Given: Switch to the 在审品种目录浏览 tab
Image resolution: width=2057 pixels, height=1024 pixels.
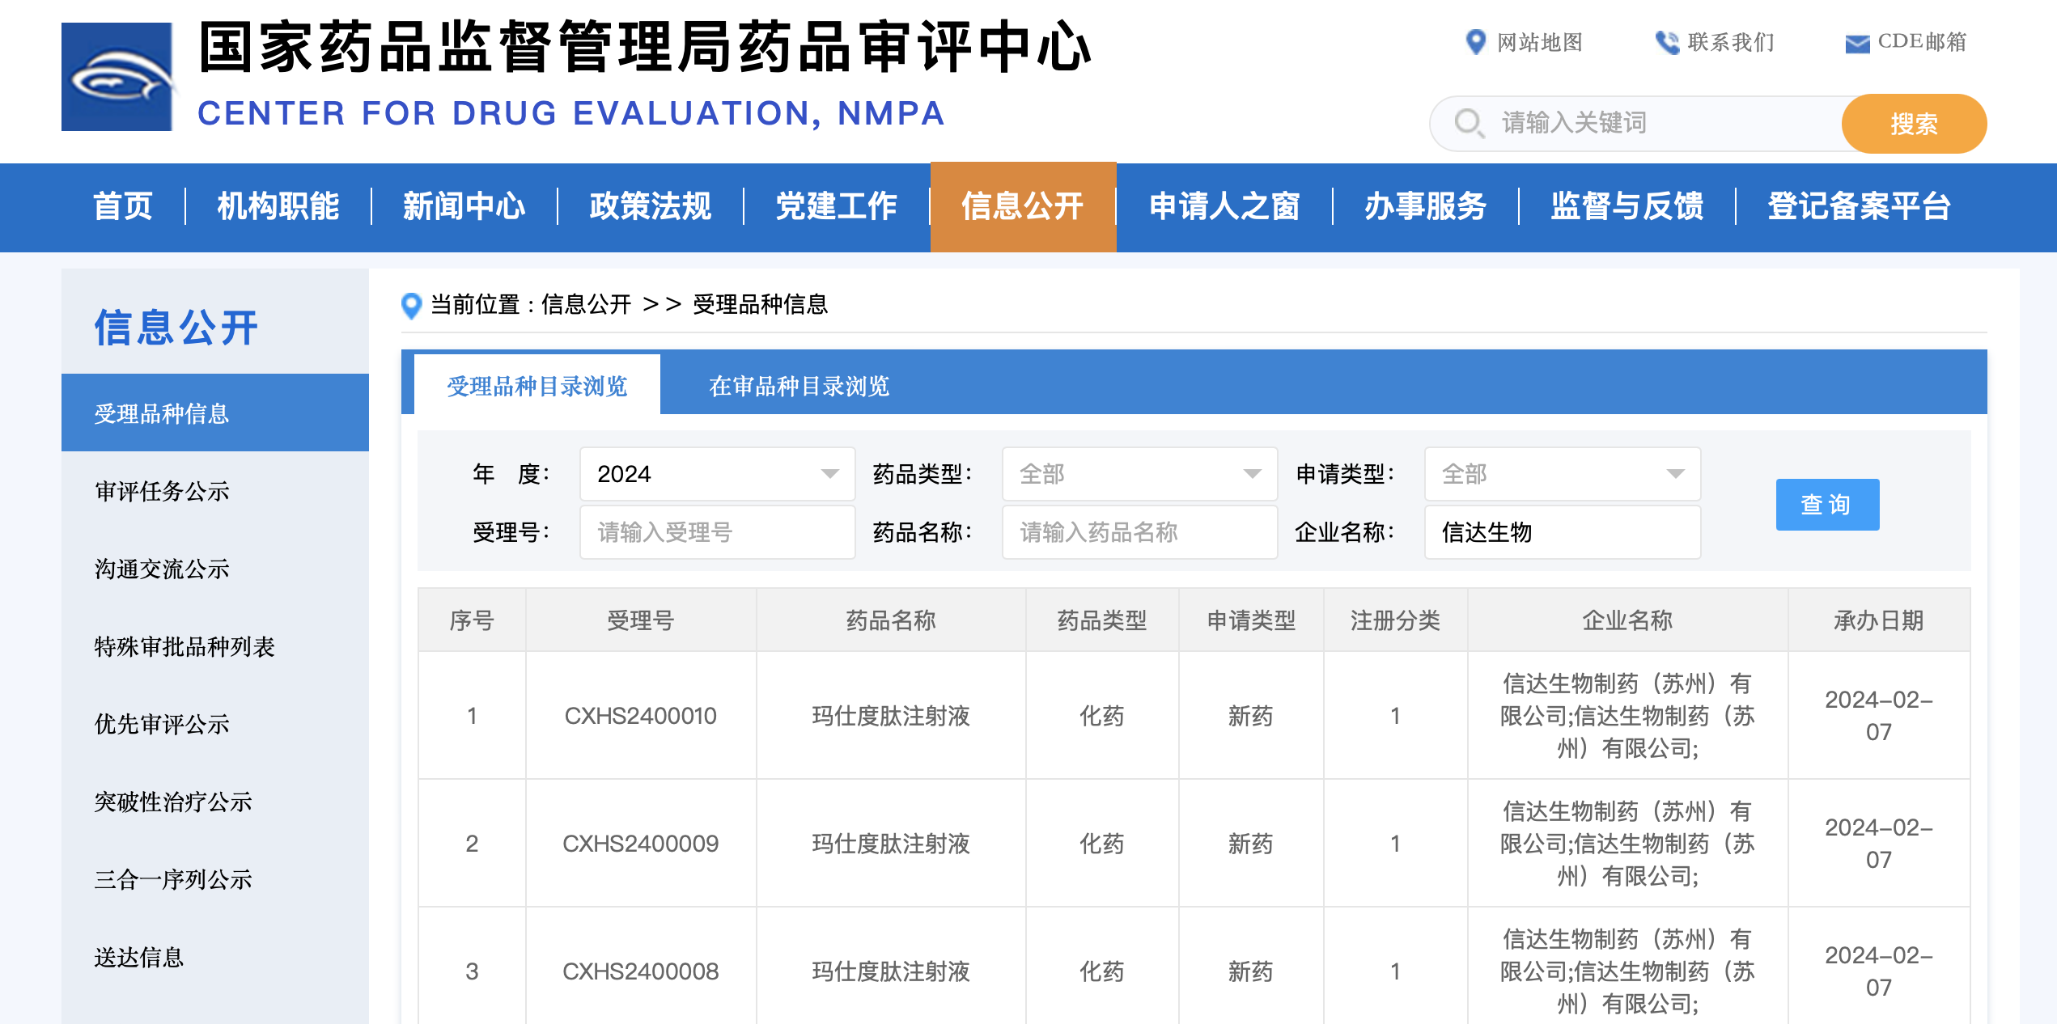Looking at the screenshot, I should coord(799,387).
